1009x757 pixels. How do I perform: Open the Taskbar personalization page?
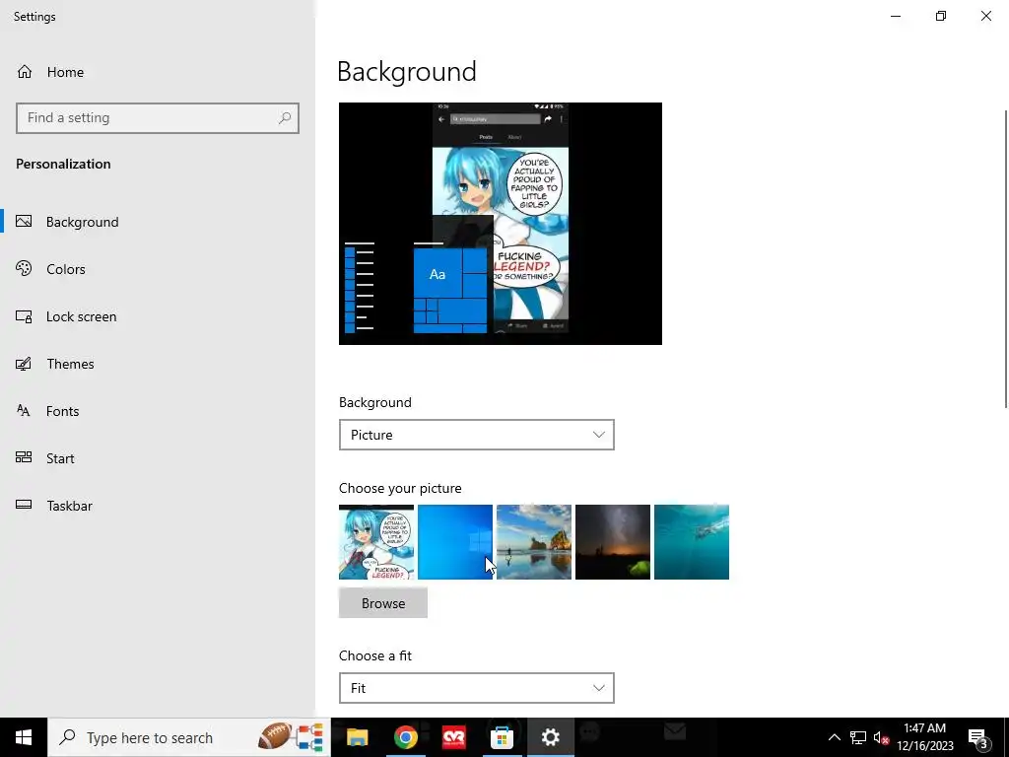(x=69, y=506)
